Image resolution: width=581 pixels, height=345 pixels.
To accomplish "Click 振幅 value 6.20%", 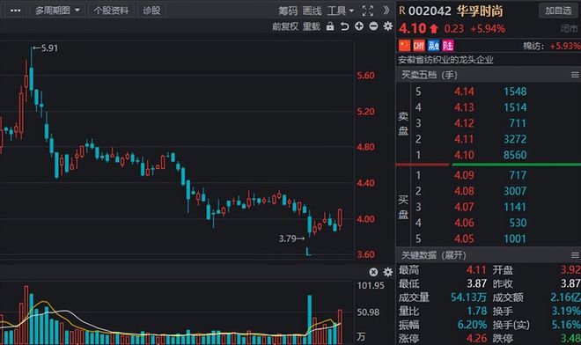I will click(x=472, y=325).
